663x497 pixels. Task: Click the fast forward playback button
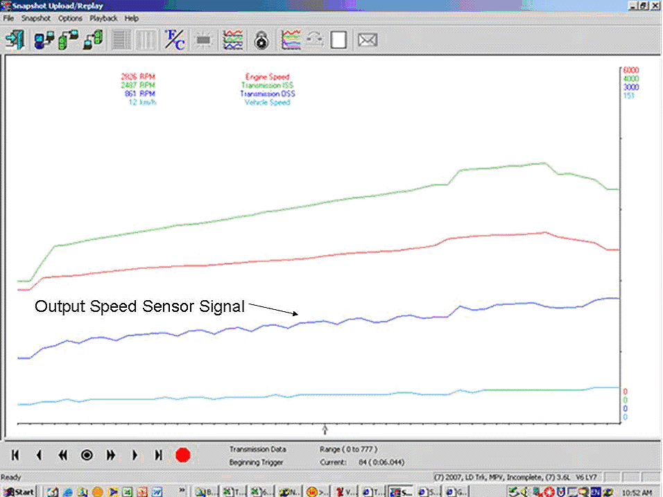pyautogui.click(x=110, y=455)
